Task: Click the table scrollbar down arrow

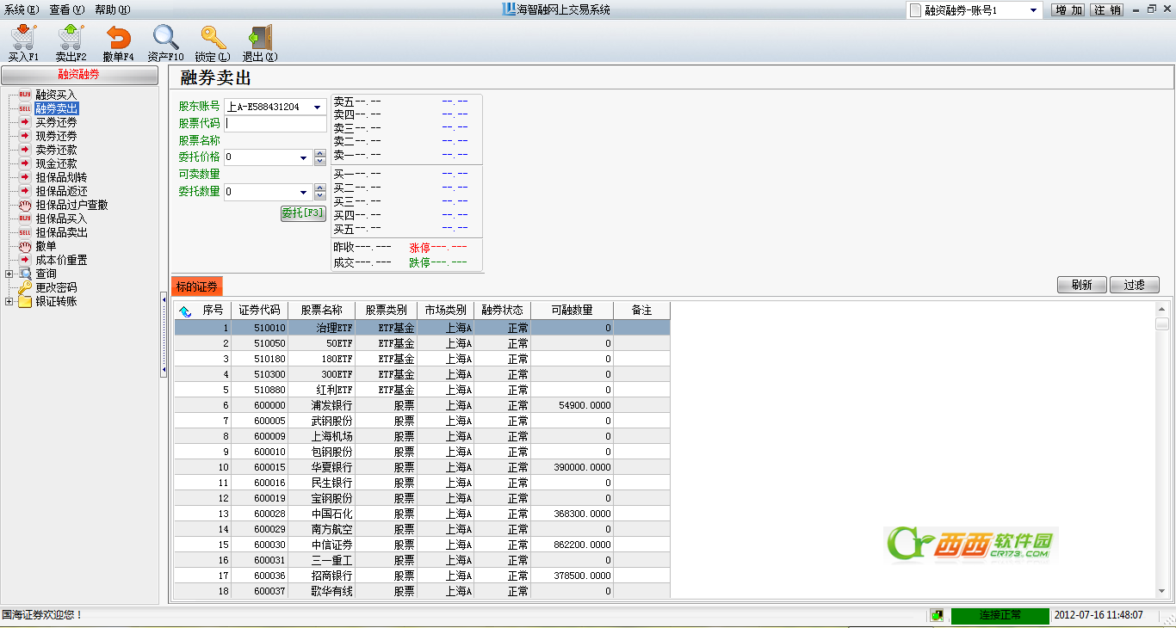Action: 1162,591
